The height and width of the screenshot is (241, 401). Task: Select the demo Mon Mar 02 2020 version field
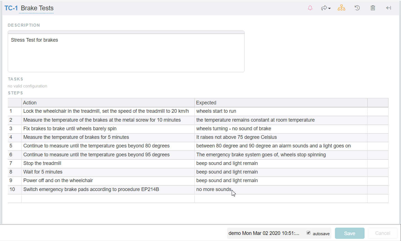point(264,233)
